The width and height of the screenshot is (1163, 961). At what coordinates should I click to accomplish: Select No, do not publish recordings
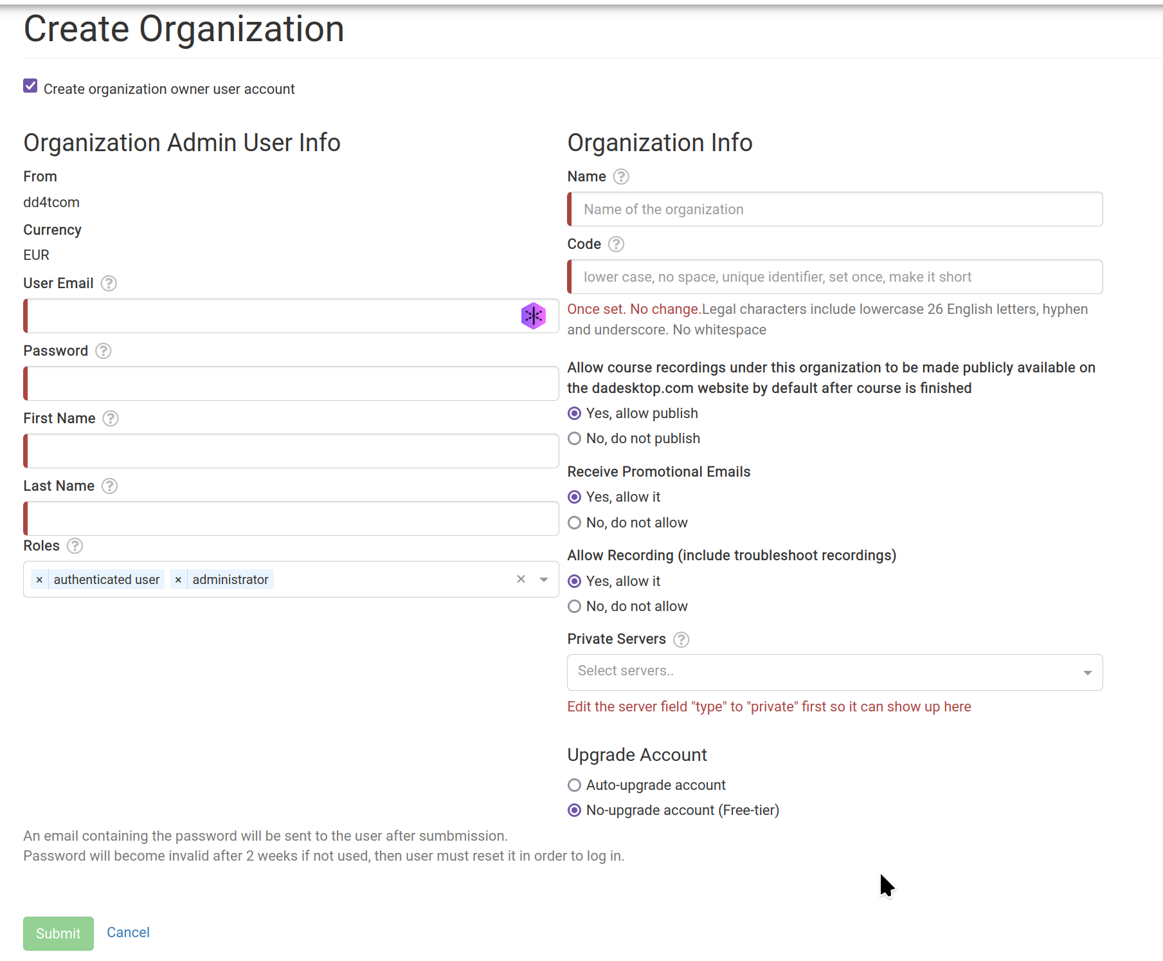tap(574, 438)
